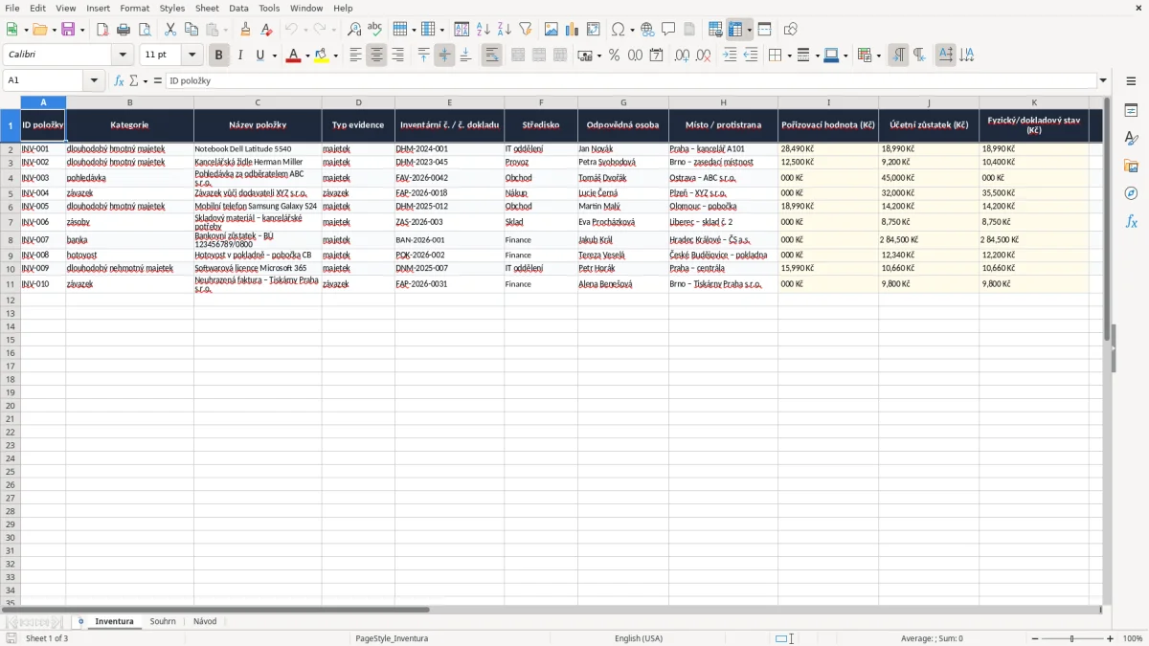Click the zoom slider in status bar
This screenshot has width=1149, height=646.
click(1071, 638)
